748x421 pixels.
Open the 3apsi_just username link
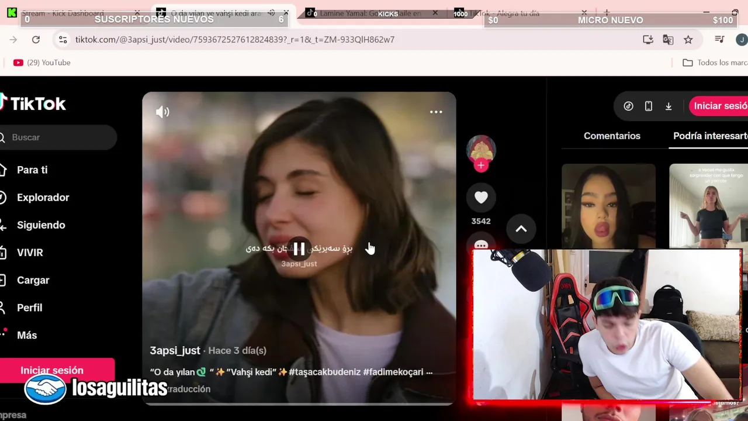point(175,350)
